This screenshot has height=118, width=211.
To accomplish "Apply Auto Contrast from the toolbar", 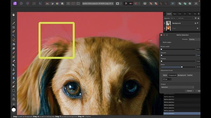I will point(52,4).
